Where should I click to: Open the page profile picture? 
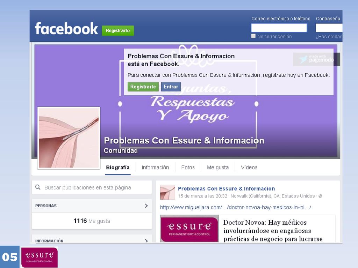click(x=69, y=138)
